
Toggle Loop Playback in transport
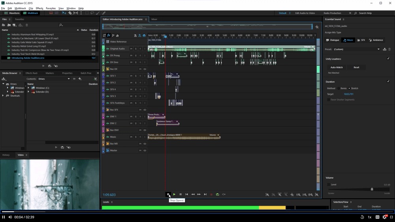(217, 194)
